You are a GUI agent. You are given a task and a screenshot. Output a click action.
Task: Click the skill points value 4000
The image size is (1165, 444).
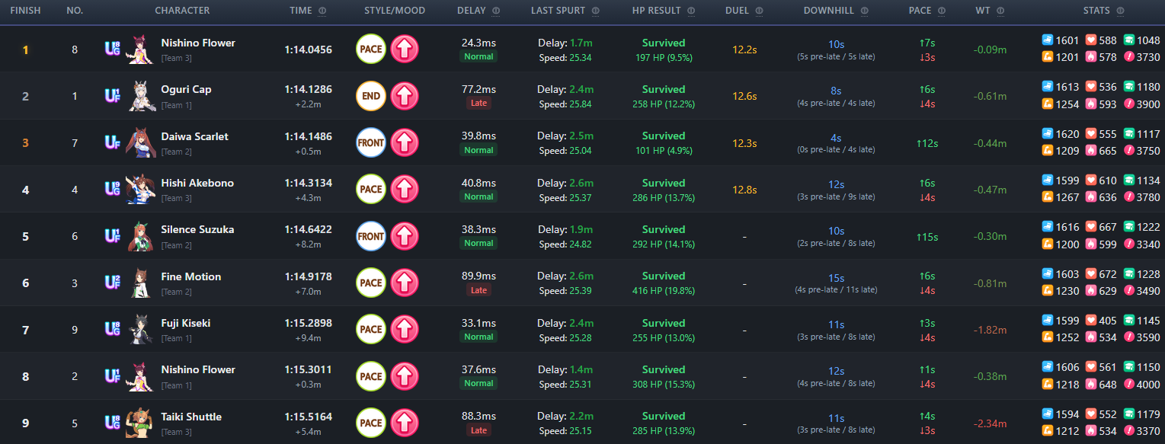click(1147, 385)
